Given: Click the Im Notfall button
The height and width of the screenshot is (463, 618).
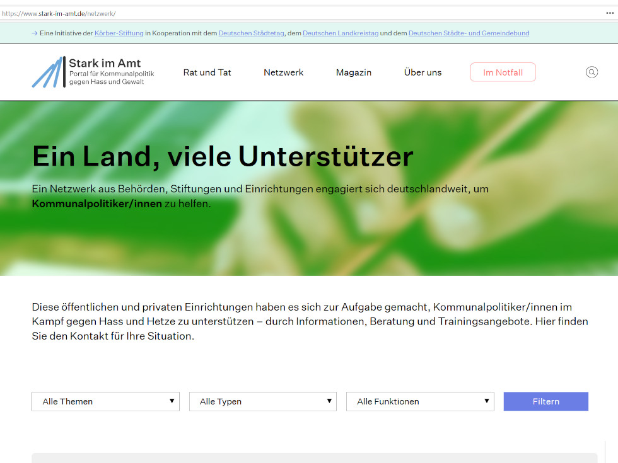Looking at the screenshot, I should 503,72.
